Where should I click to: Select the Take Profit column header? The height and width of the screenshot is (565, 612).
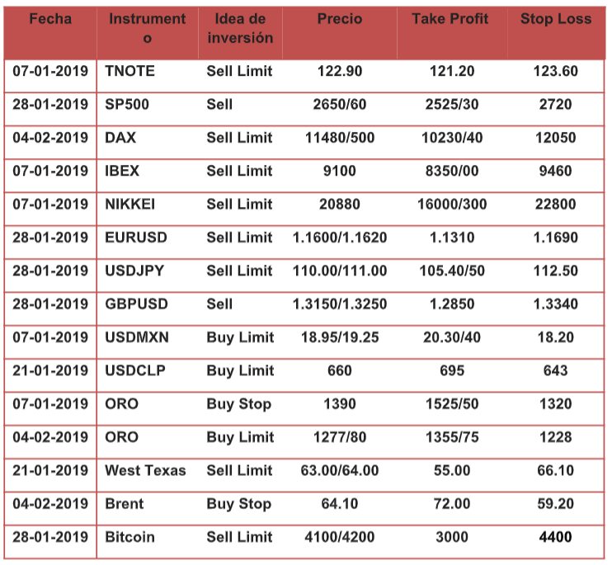(x=450, y=19)
